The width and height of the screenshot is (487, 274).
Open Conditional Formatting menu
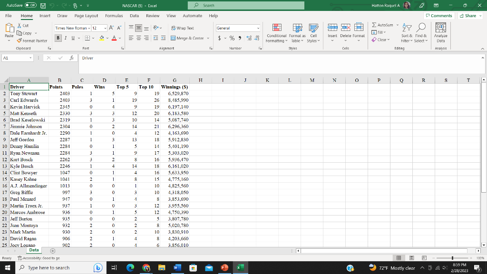coord(276,33)
